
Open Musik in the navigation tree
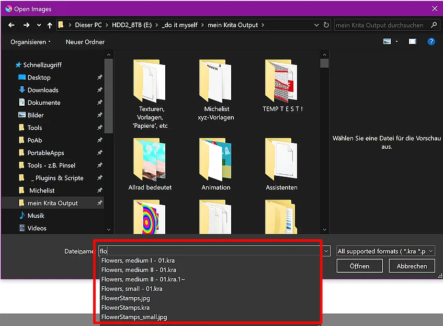(x=36, y=216)
